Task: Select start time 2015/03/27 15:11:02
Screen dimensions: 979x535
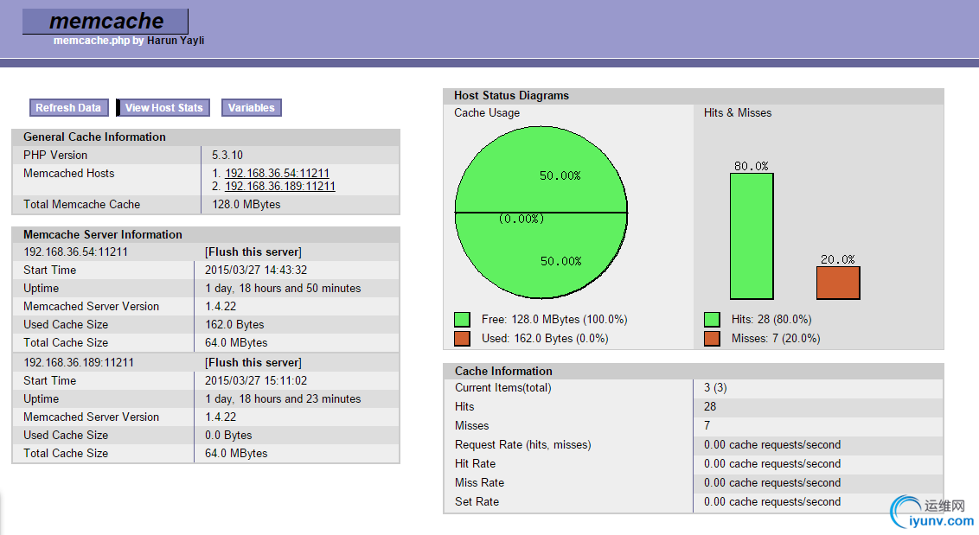Action: (x=256, y=380)
